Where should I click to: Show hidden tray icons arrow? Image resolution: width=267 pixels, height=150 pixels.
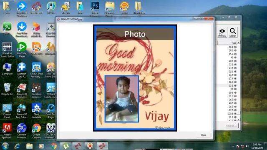tap(233, 146)
